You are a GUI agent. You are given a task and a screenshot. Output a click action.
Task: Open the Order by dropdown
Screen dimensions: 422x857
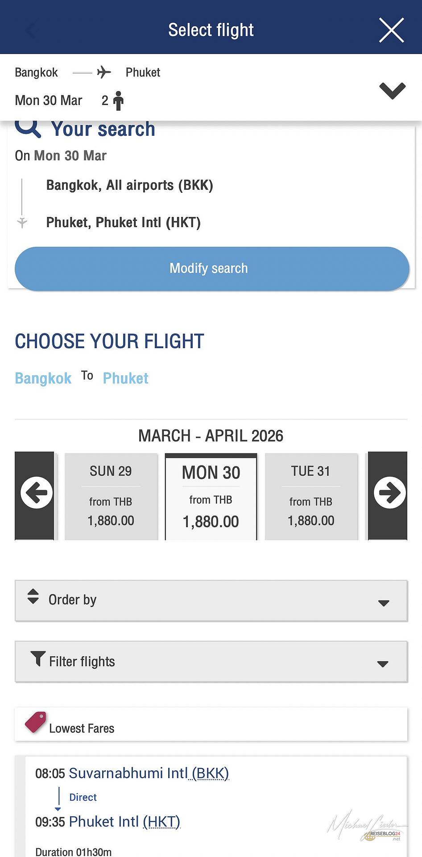[x=211, y=600]
